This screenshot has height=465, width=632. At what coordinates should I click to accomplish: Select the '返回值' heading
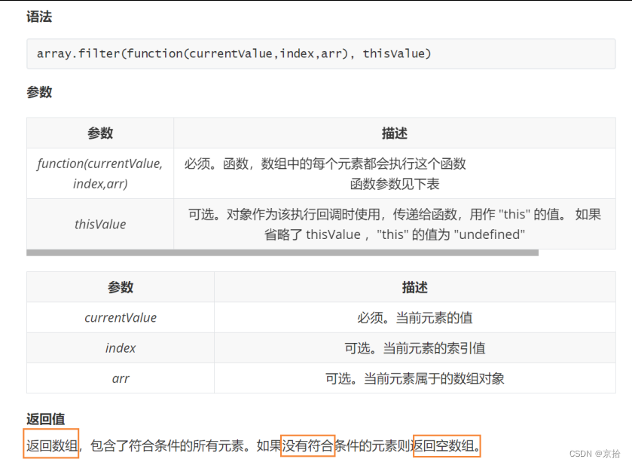45,419
